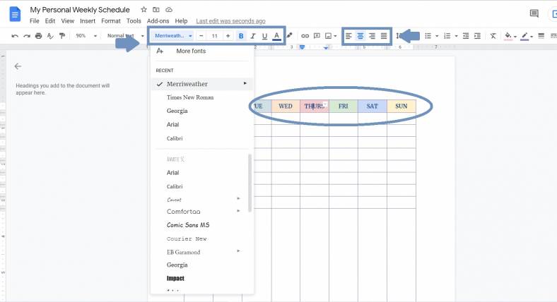Decrease font size with minus button
Screen dimensions: 557x302
tap(201, 36)
